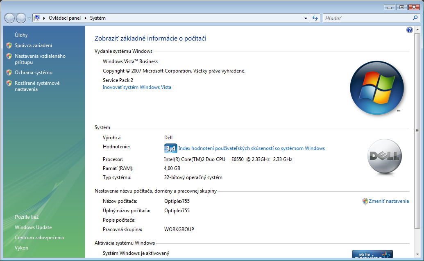Click the Windows Vista™ Business edition text
Image resolution: width=424 pixels, height=261 pixels.
pos(130,61)
